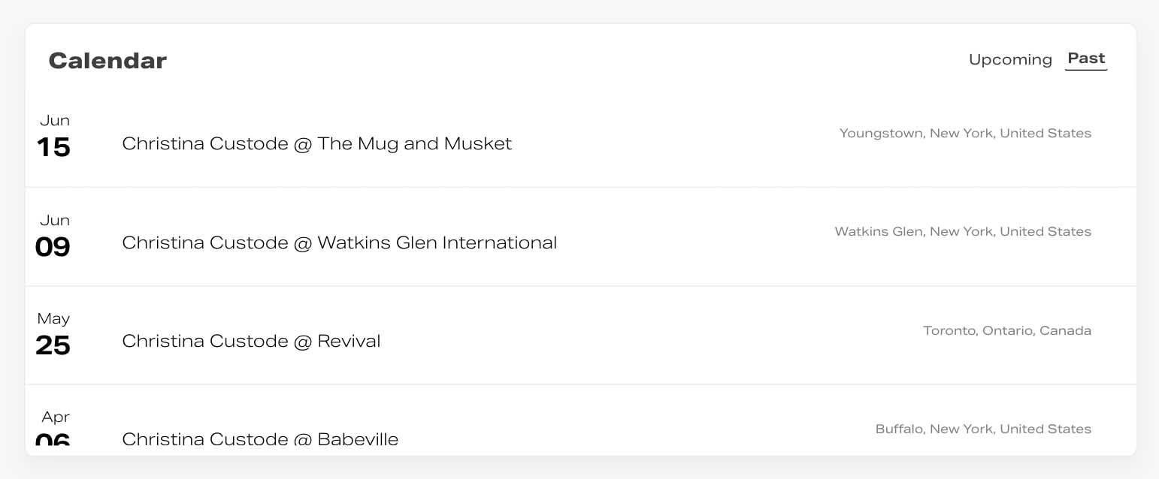The image size is (1159, 479).
Task: Click the day number 15
Action: click(53, 147)
